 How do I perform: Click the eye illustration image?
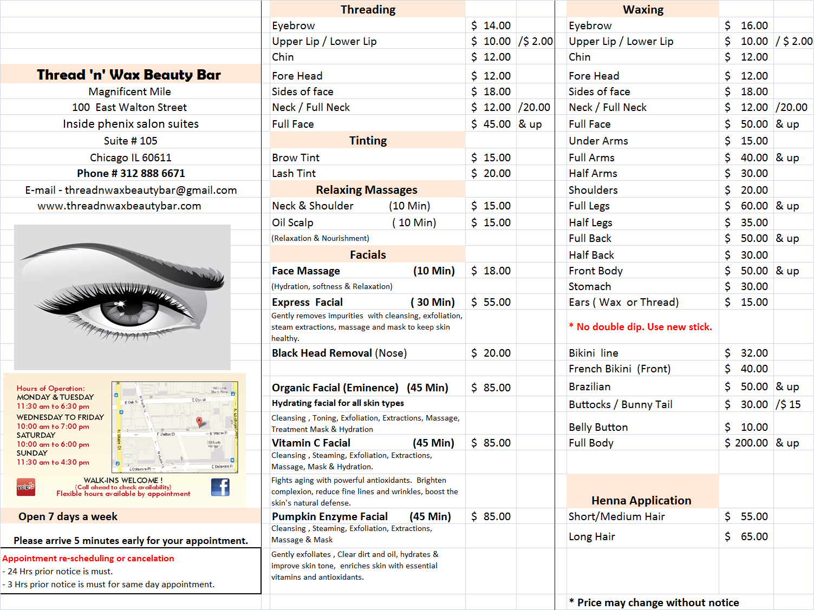click(122, 297)
